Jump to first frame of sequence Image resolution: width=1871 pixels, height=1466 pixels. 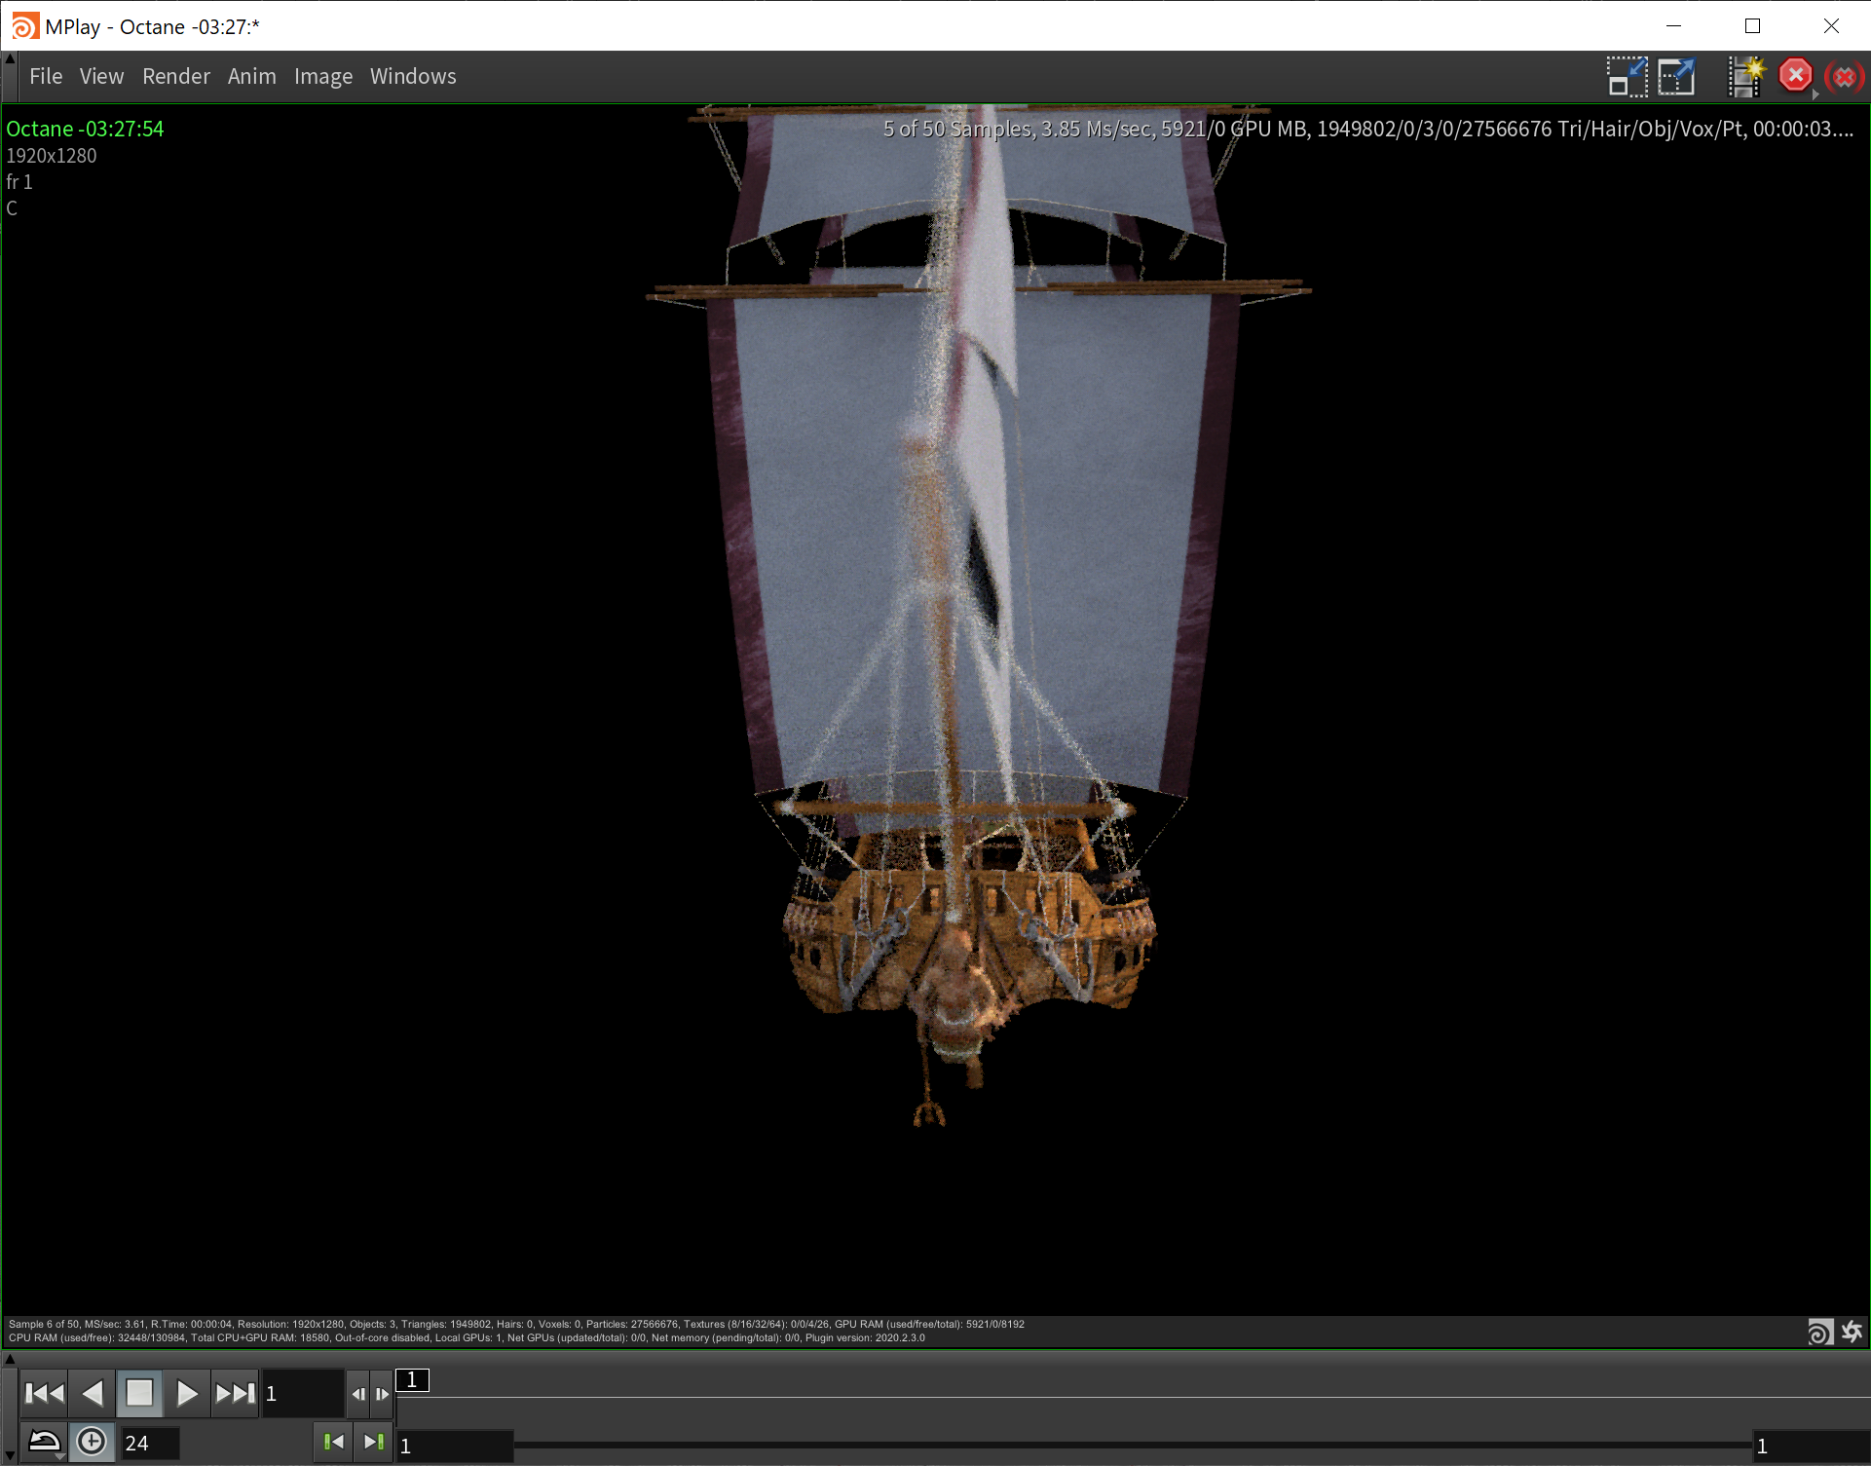tap(44, 1394)
